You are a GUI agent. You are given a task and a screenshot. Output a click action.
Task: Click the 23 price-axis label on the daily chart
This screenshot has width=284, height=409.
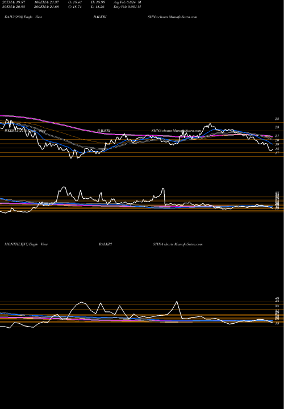(x=277, y=127)
